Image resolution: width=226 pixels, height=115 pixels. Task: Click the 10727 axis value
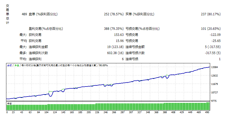pyautogui.click(x=214, y=92)
